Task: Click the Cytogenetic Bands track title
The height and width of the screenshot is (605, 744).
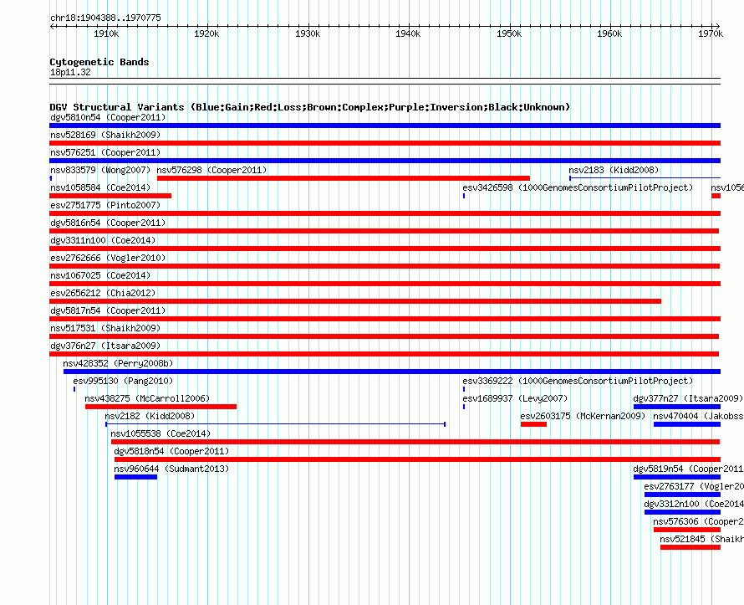Action: click(x=99, y=62)
